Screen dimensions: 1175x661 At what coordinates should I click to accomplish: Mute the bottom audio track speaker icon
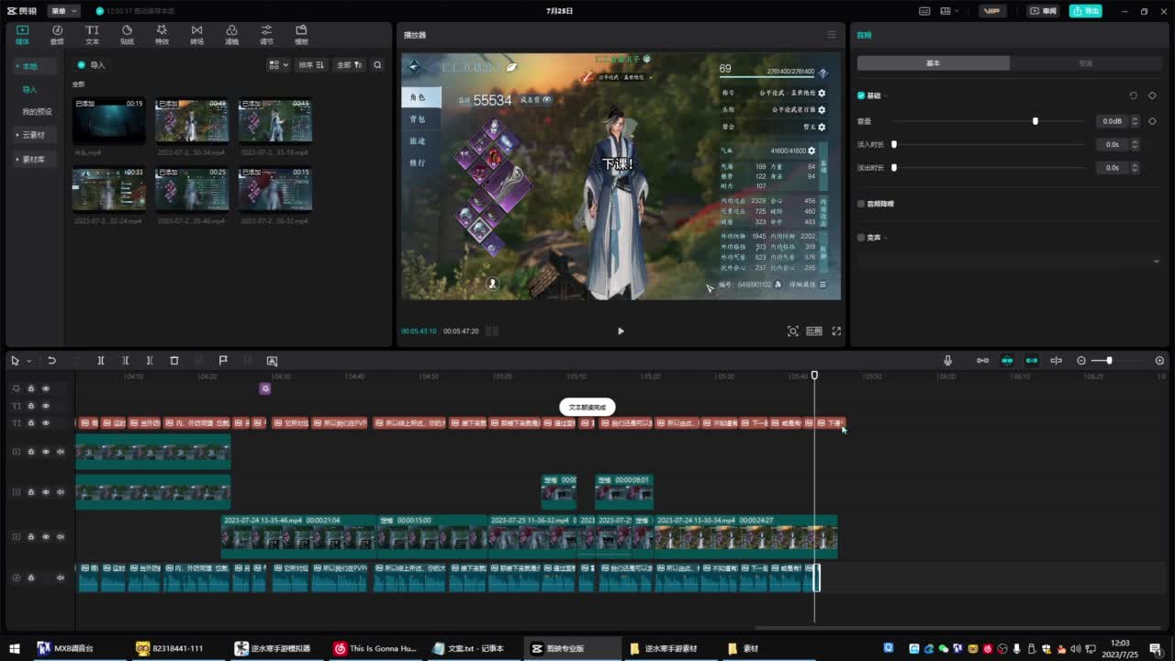pos(61,577)
